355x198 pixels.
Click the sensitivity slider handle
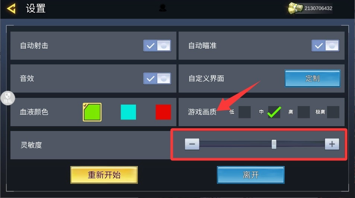coord(274,144)
